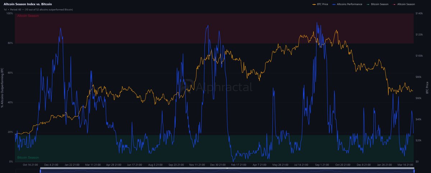Viewport: 431px width, 173px height.
Task: Click the 'Oct 20 21:00' date label
Action: click(x=343, y=165)
